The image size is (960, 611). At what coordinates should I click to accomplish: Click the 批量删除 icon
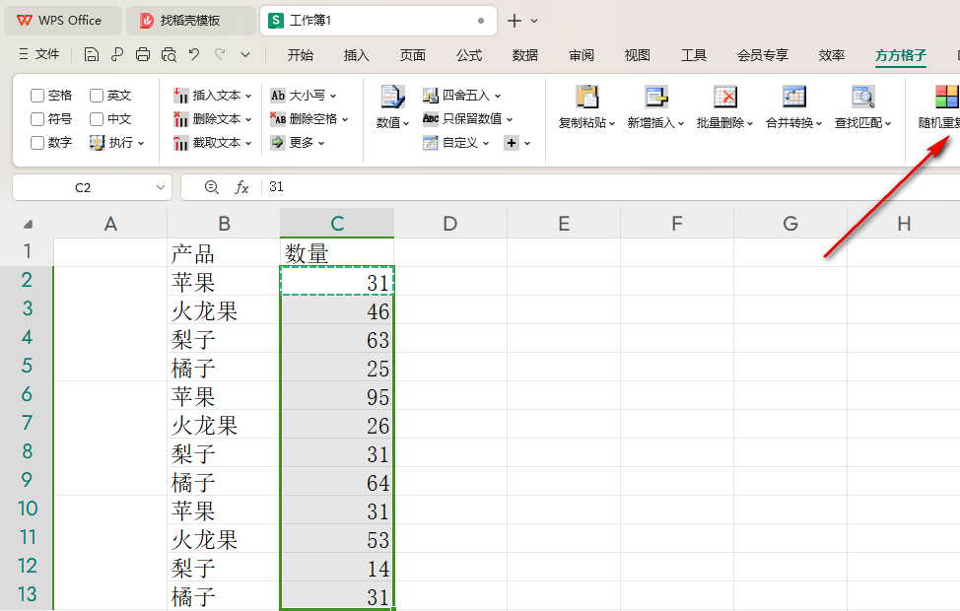click(725, 98)
